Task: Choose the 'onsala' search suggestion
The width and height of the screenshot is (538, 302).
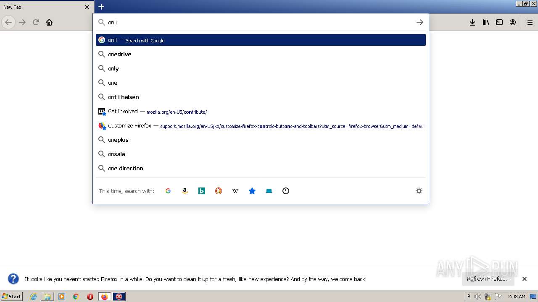Action: [261, 154]
